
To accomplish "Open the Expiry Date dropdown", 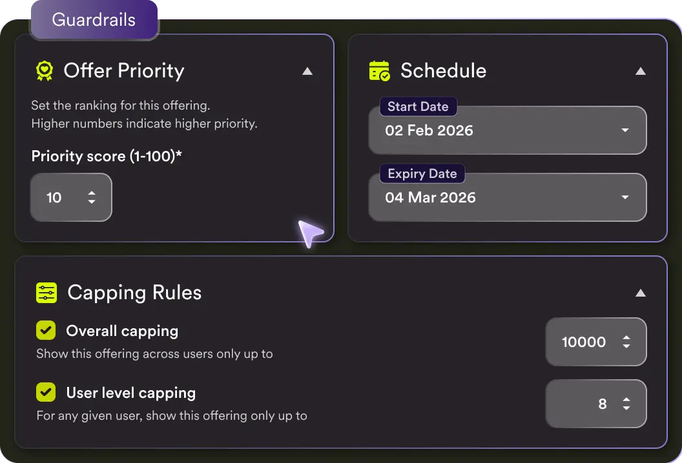I will pyautogui.click(x=625, y=197).
